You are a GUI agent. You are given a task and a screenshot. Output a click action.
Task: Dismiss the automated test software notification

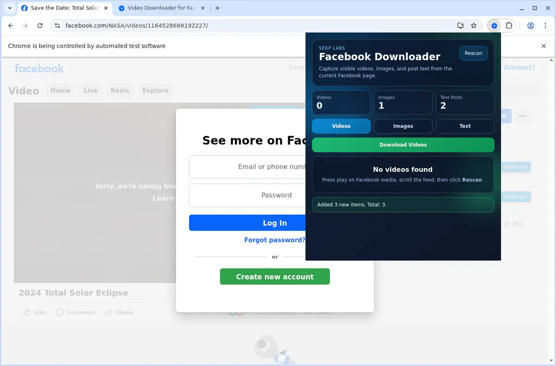click(544, 46)
